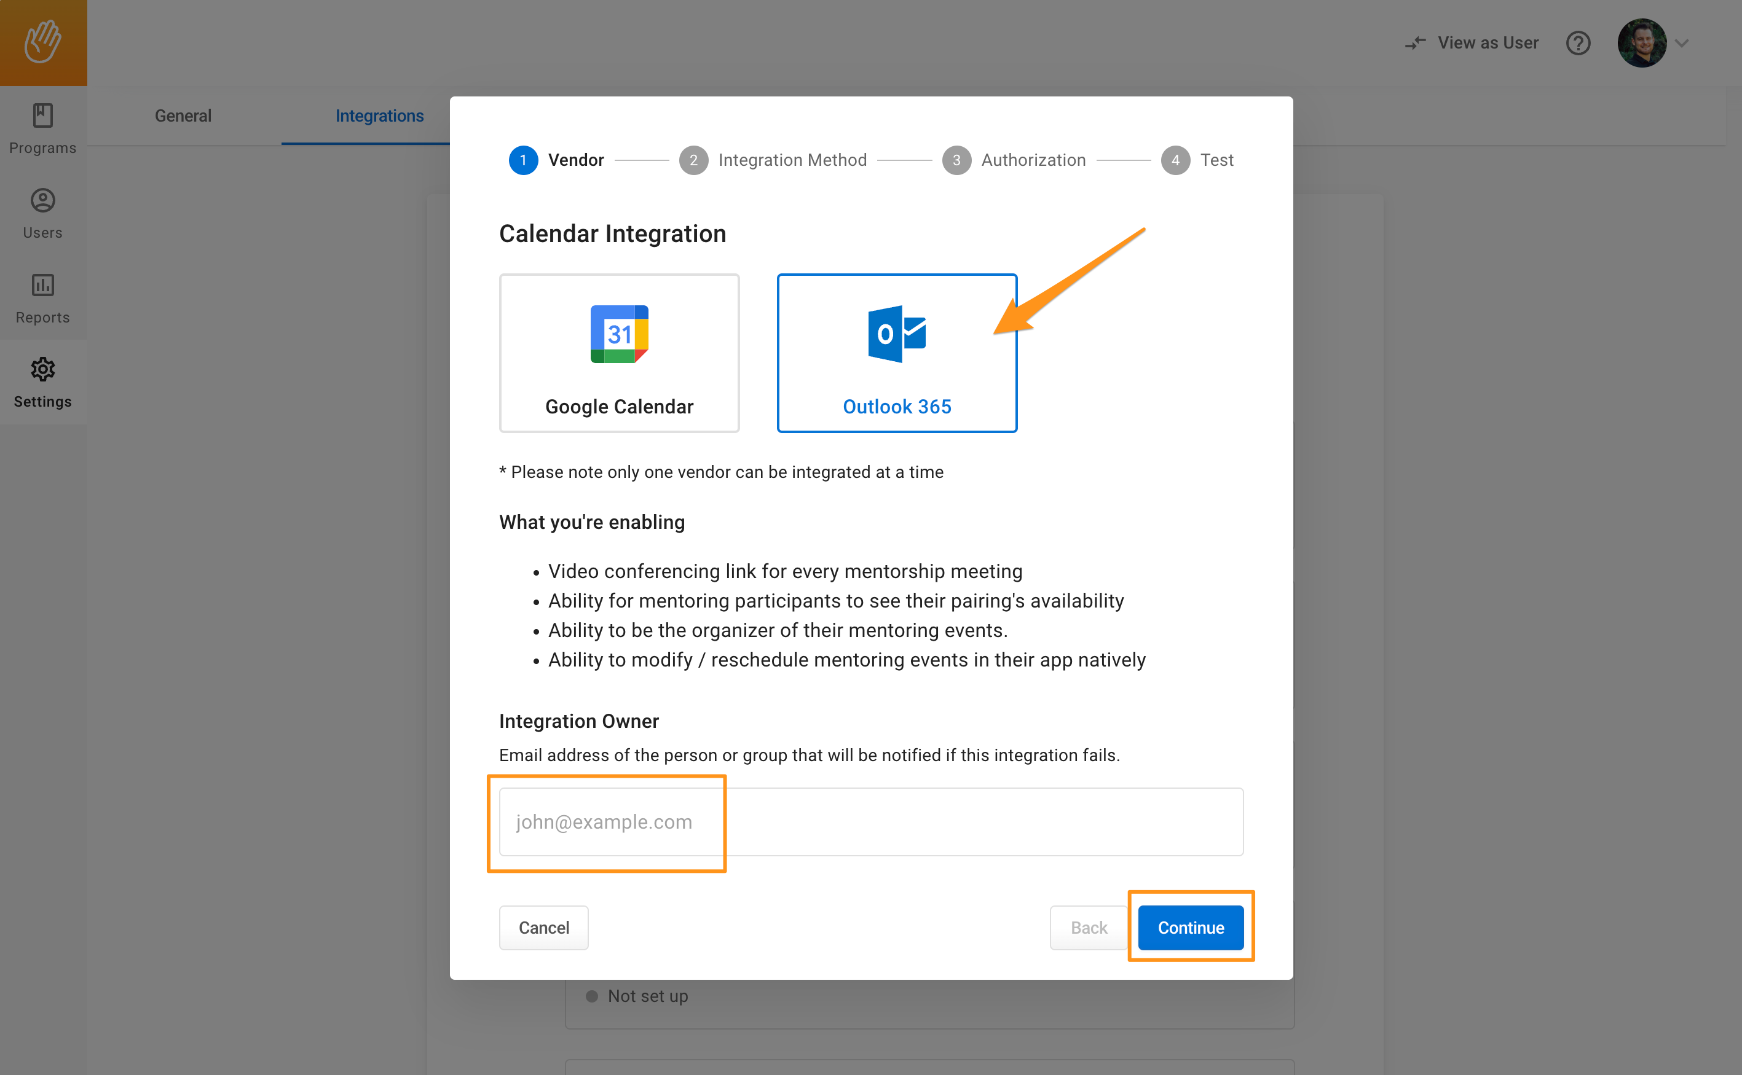Viewport: 1742px width, 1075px height.
Task: Click the user profile avatar
Action: 1641,42
